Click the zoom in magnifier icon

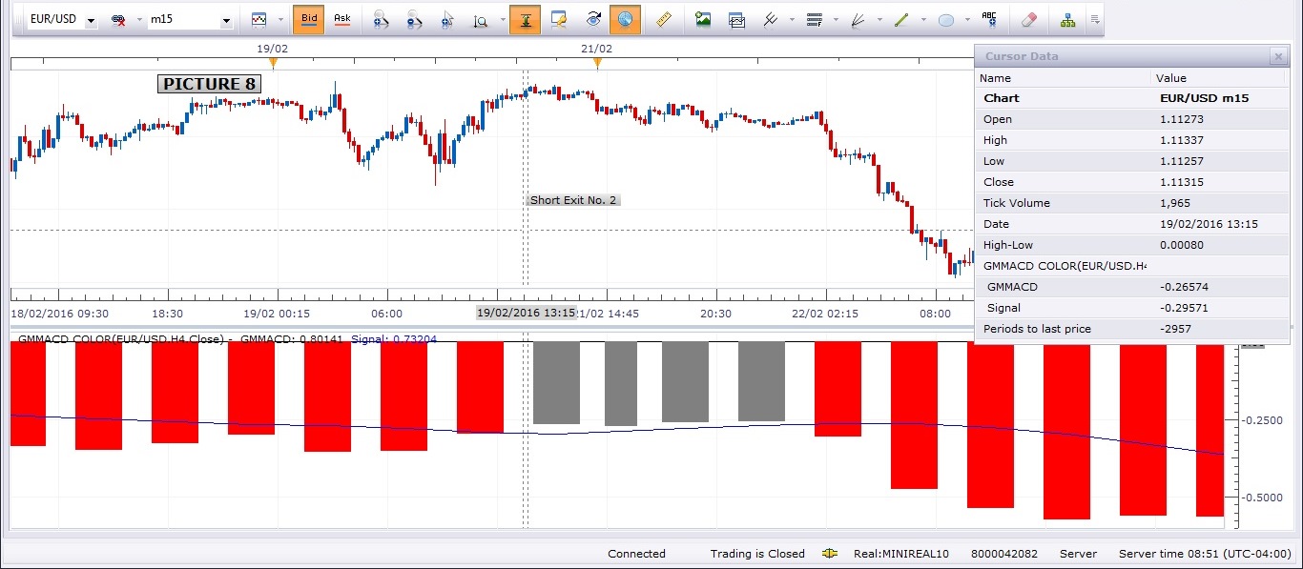coord(381,19)
